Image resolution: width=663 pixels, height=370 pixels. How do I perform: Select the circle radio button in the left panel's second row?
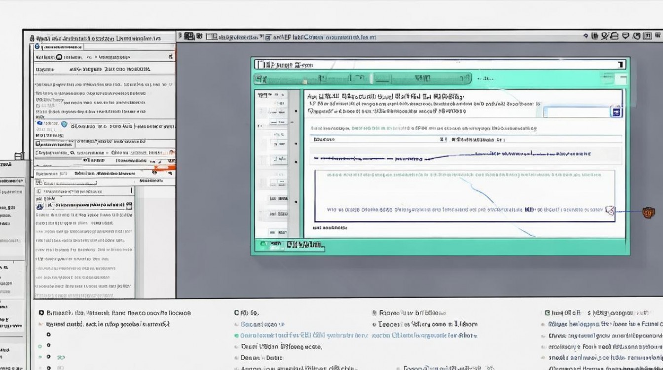[59, 57]
